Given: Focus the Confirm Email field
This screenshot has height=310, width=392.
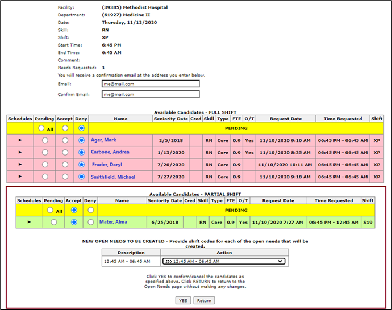Looking at the screenshot, I should coord(151,94).
